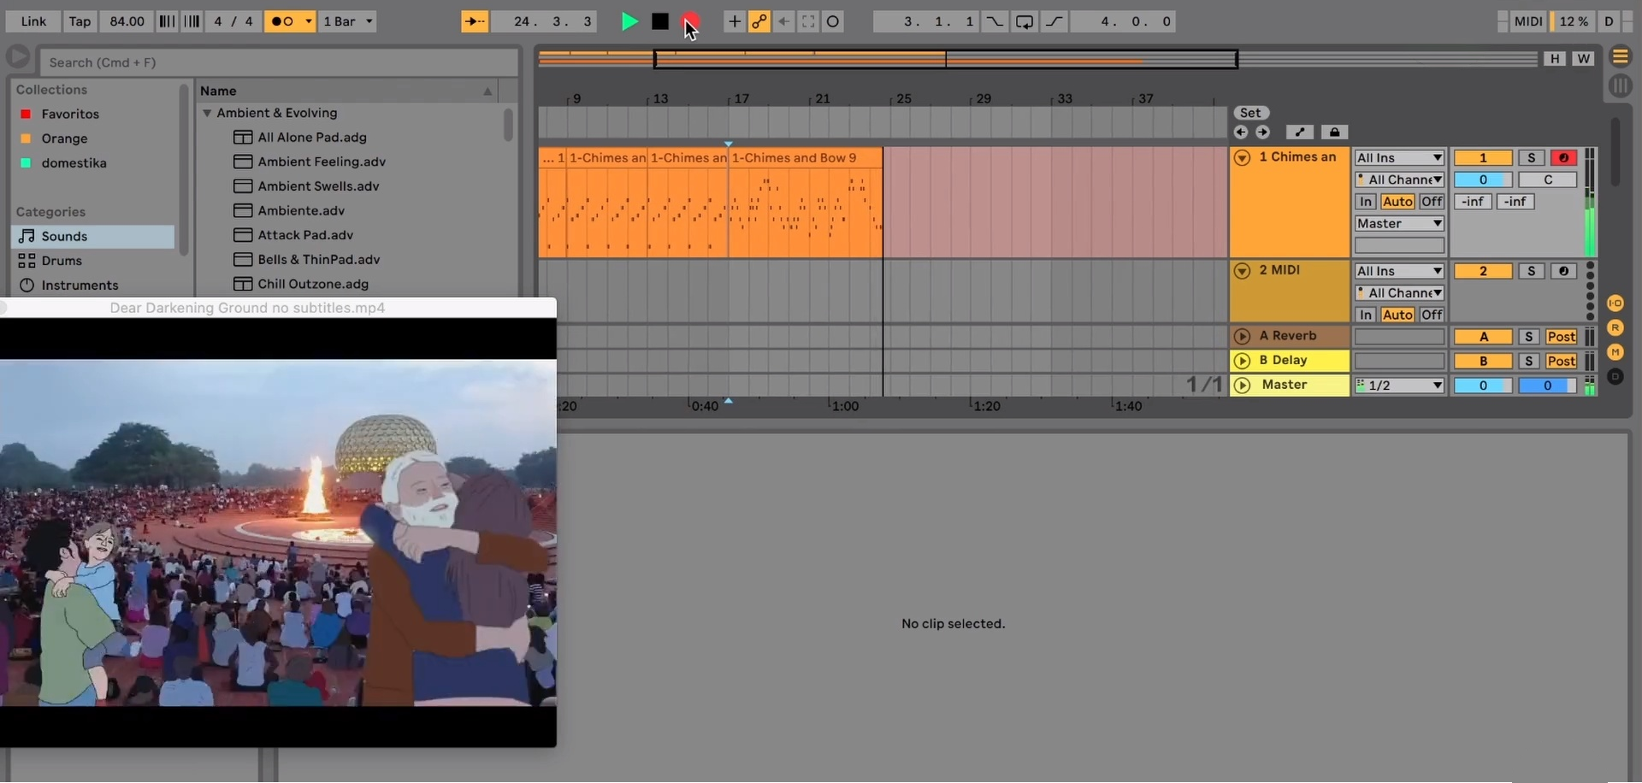Select Instruments category in browser
This screenshot has width=1642, height=783.
coord(92,286)
